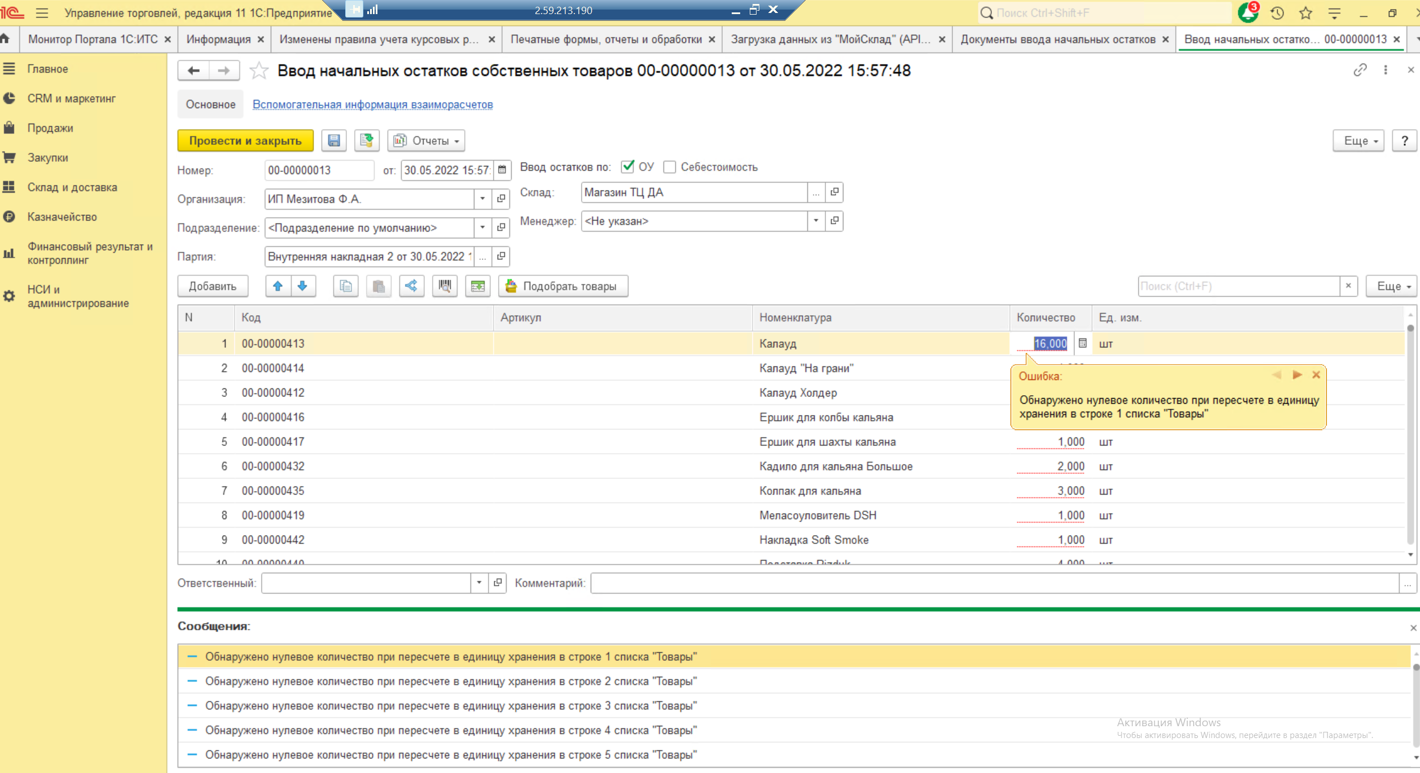Post the document with the green arrow icon
This screenshot has width=1420, height=773.
(367, 140)
